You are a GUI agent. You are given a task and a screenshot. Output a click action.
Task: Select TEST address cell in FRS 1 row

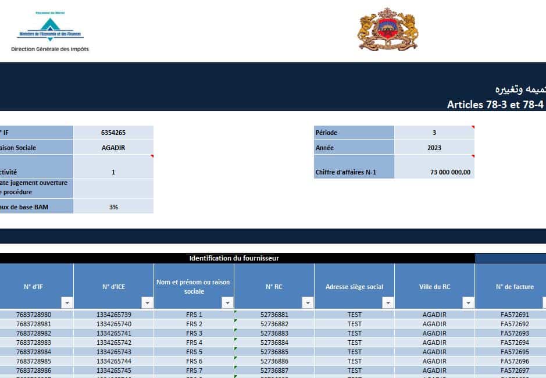(x=354, y=314)
